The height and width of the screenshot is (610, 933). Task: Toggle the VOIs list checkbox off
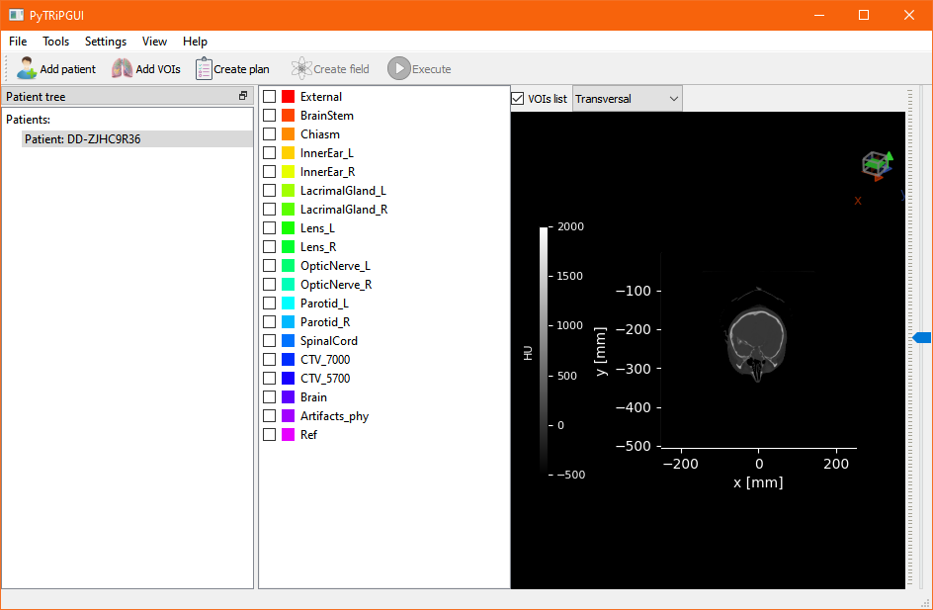click(x=517, y=97)
